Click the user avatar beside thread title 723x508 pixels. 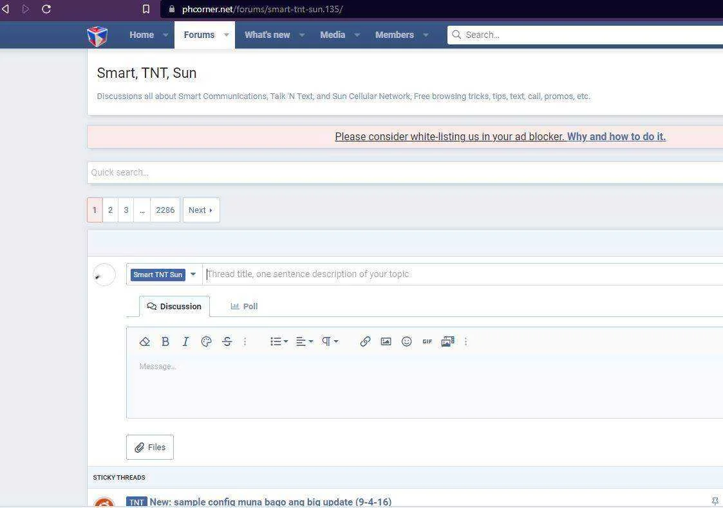click(x=104, y=275)
